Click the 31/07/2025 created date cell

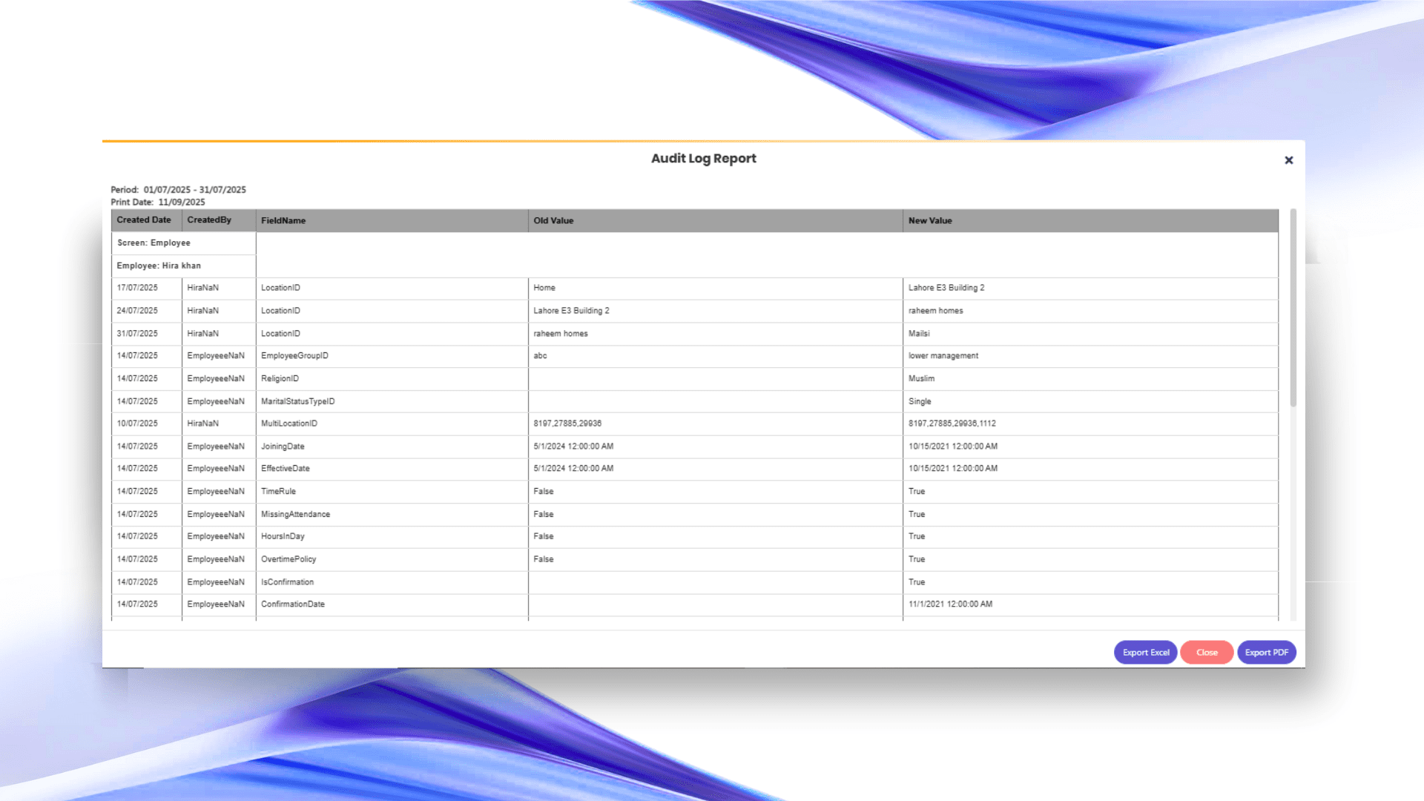coord(137,334)
